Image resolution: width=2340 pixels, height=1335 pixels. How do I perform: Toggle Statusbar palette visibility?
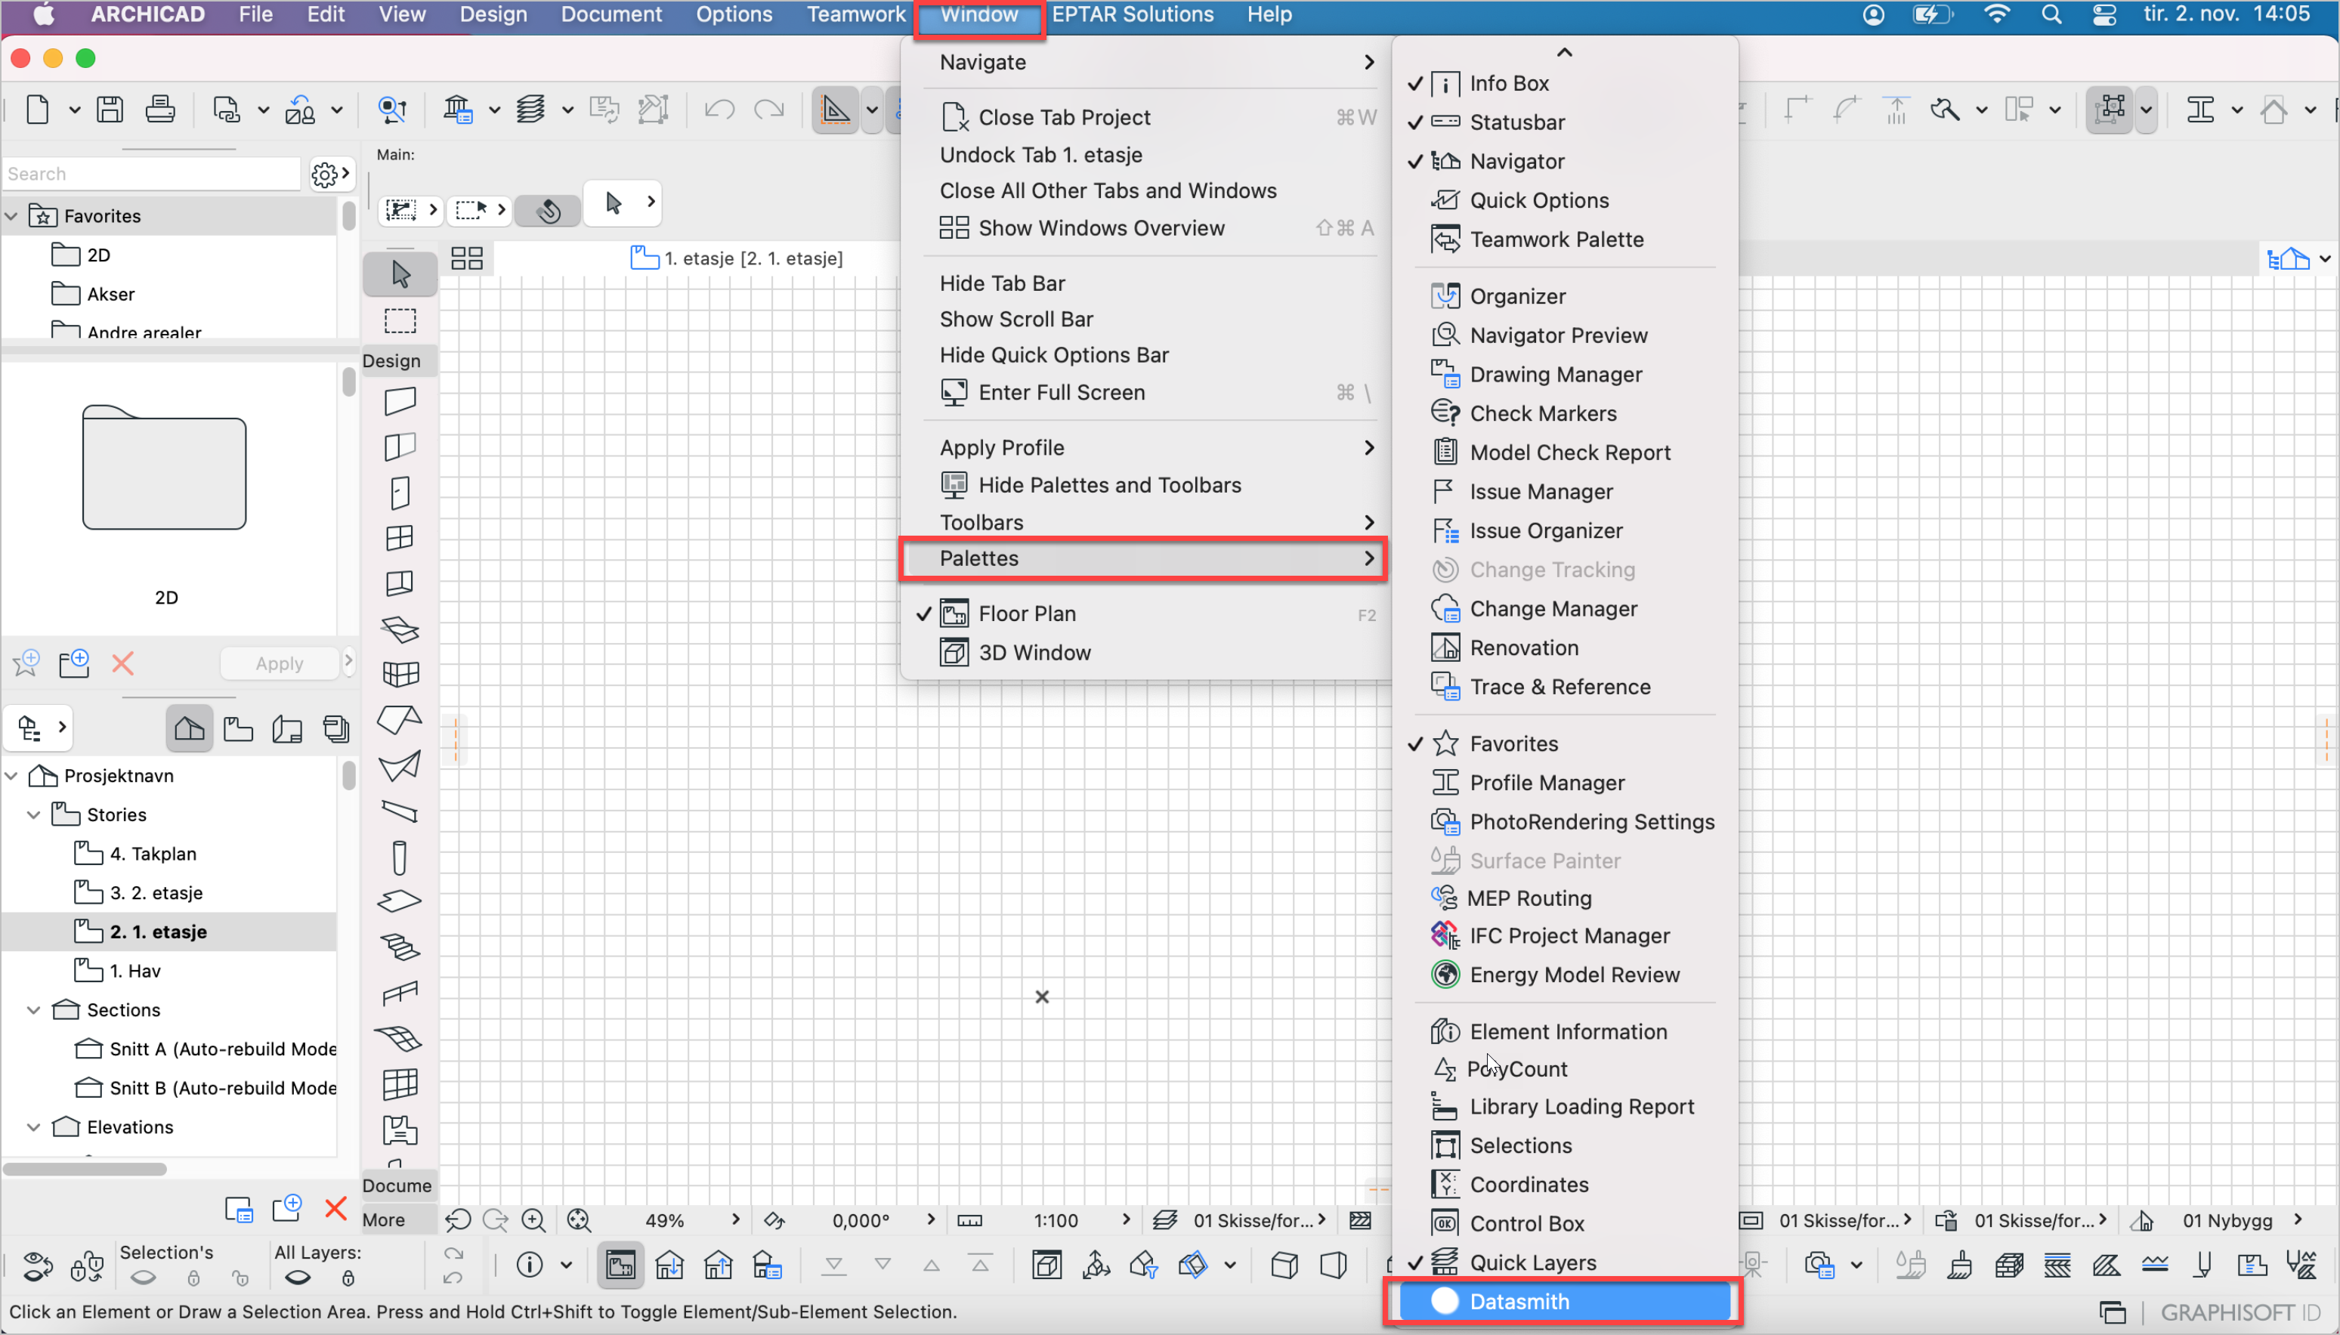1517,122
